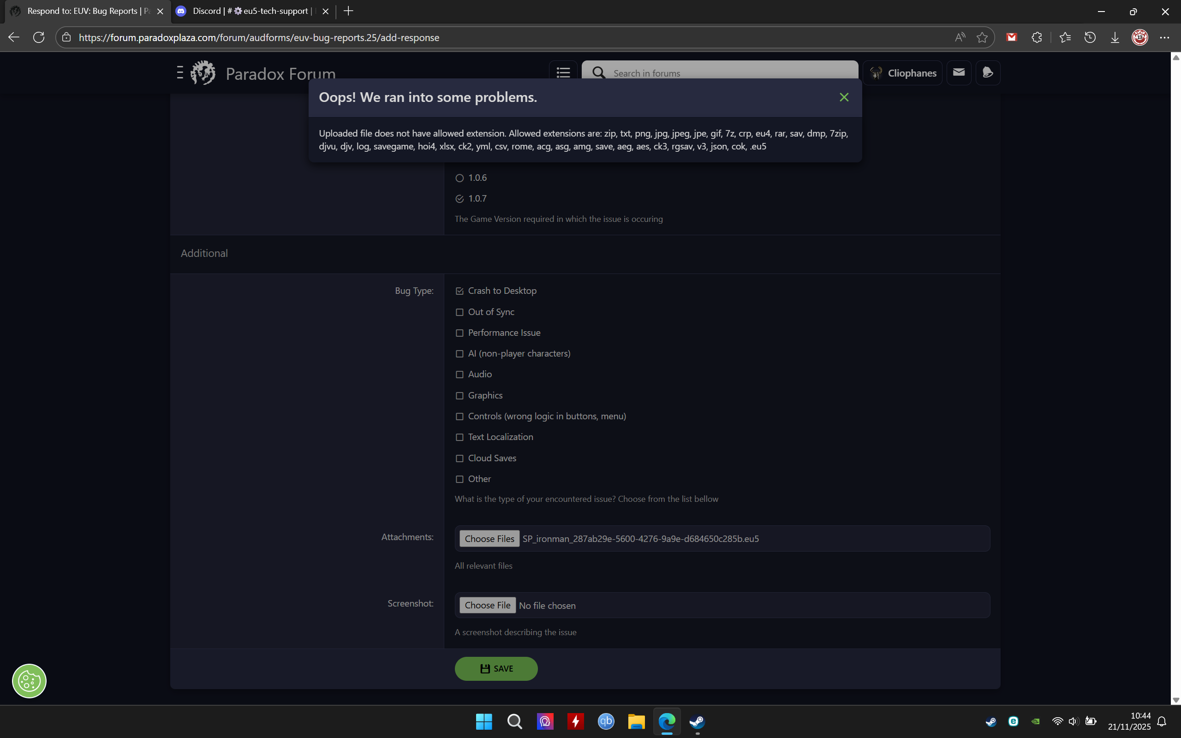Viewport: 1181px width, 738px height.
Task: Select the 1.0.6 version radio button
Action: point(459,178)
